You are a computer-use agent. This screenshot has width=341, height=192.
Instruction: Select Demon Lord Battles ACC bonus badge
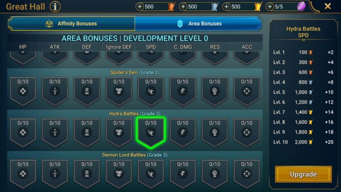pos(246,174)
